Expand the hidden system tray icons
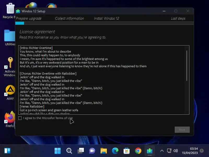 click(162, 151)
